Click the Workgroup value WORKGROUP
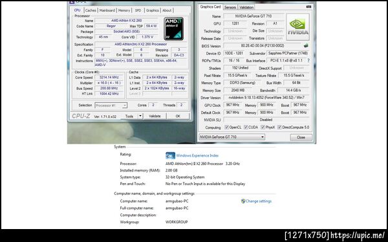 [x=177, y=222]
